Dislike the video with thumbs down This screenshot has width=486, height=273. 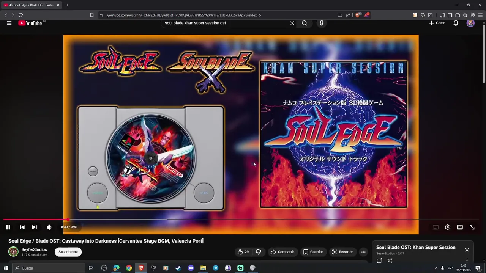[x=259, y=252]
